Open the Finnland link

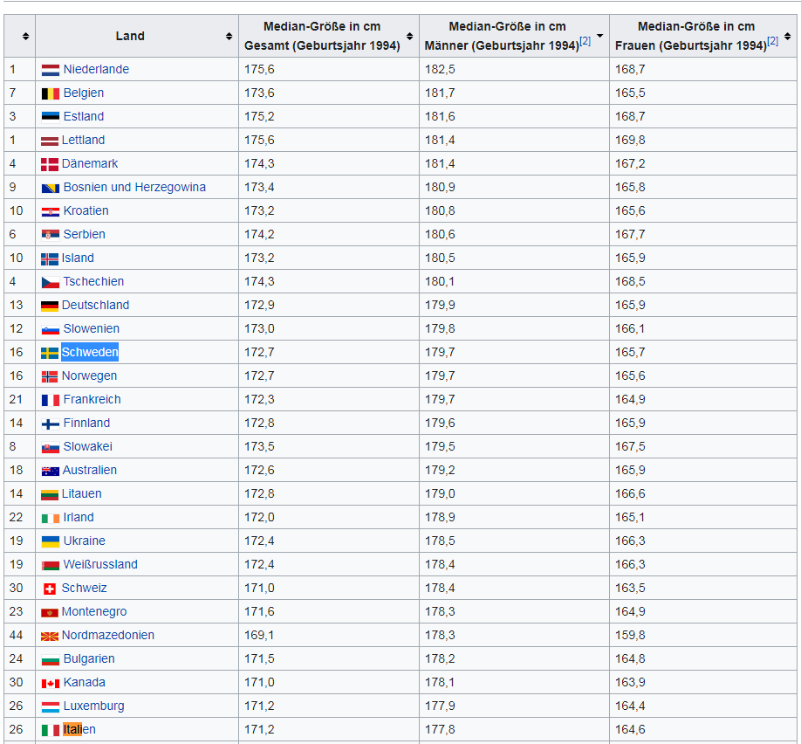tap(86, 423)
